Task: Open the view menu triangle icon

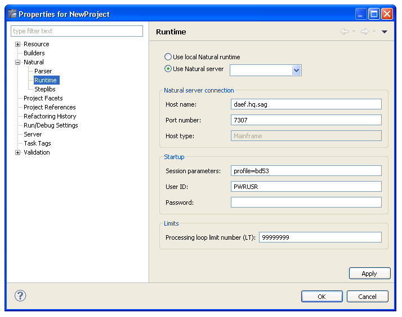Action: click(x=385, y=32)
